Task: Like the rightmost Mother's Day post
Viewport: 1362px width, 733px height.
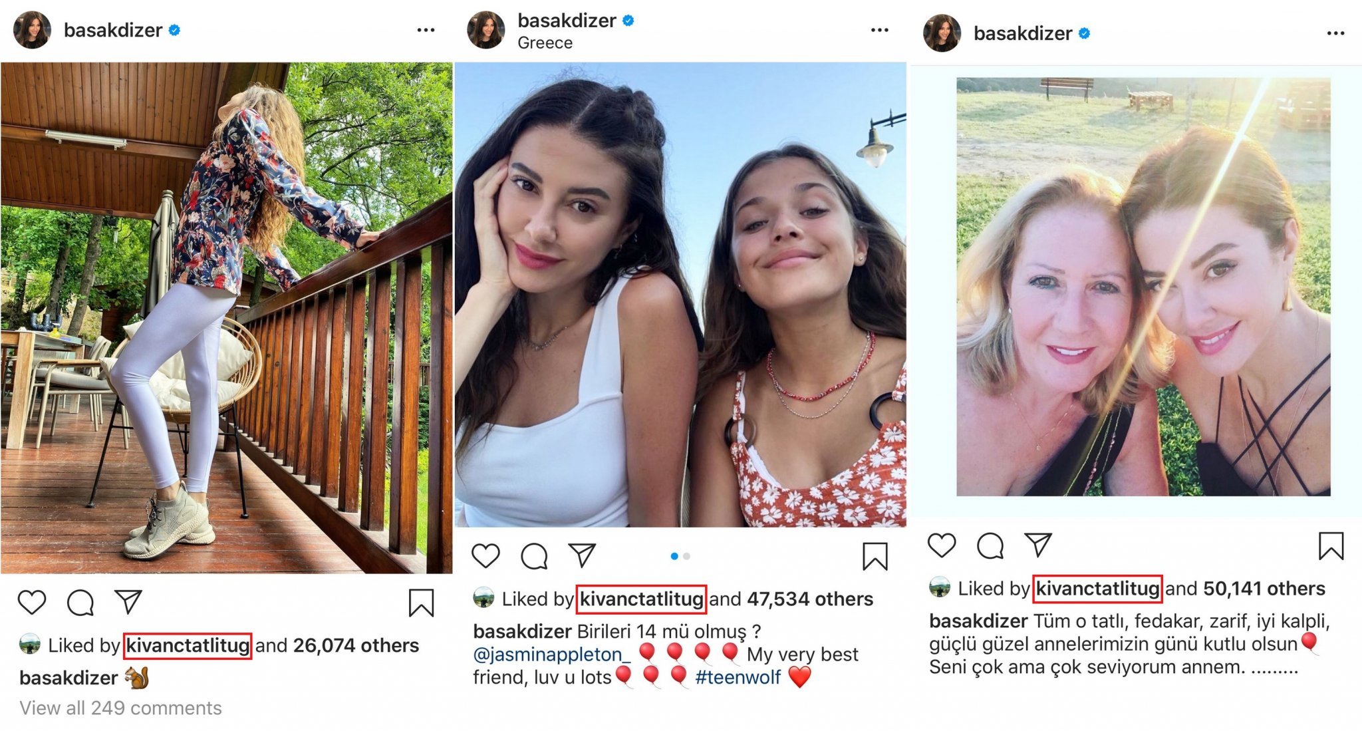Action: pyautogui.click(x=942, y=545)
